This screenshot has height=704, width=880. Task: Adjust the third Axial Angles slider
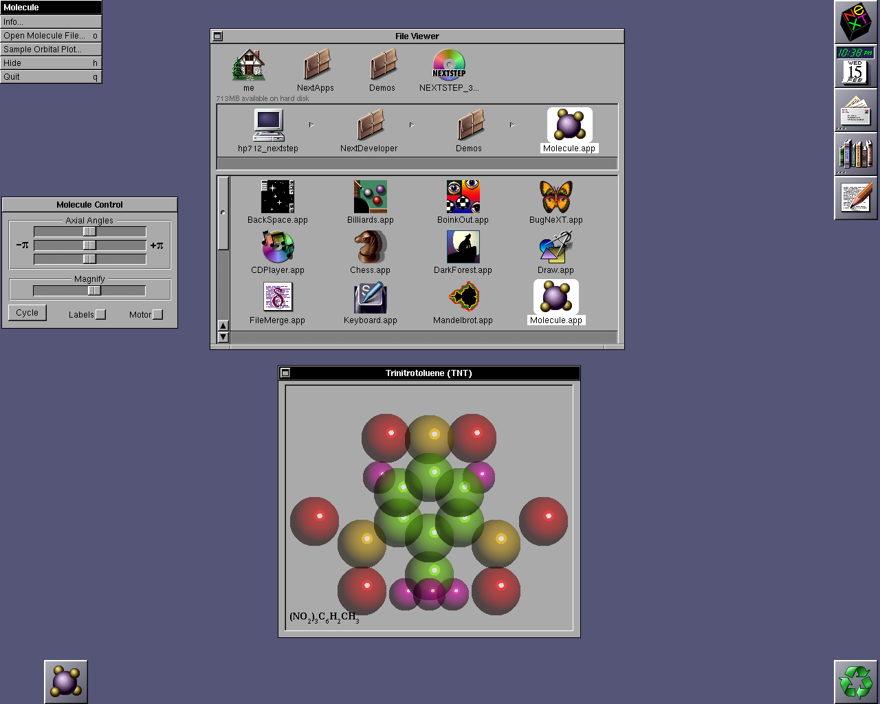(x=90, y=259)
